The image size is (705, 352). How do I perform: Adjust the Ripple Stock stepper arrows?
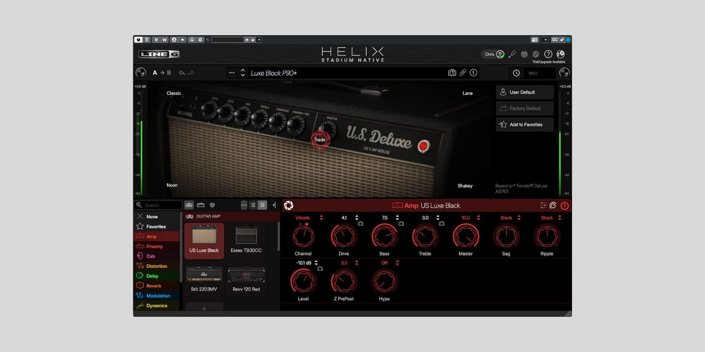(x=559, y=218)
